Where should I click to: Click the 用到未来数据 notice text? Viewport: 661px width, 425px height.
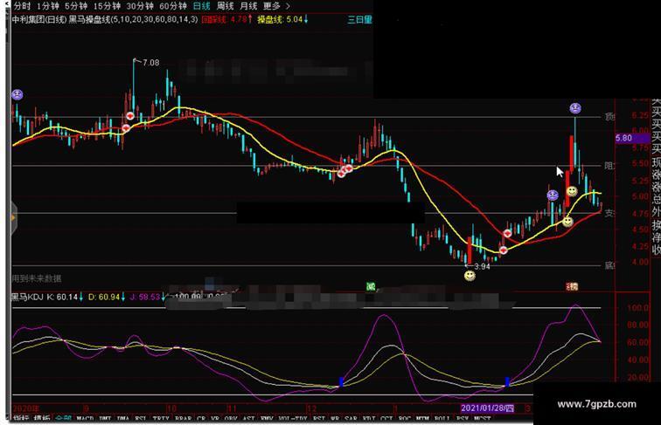(37, 278)
